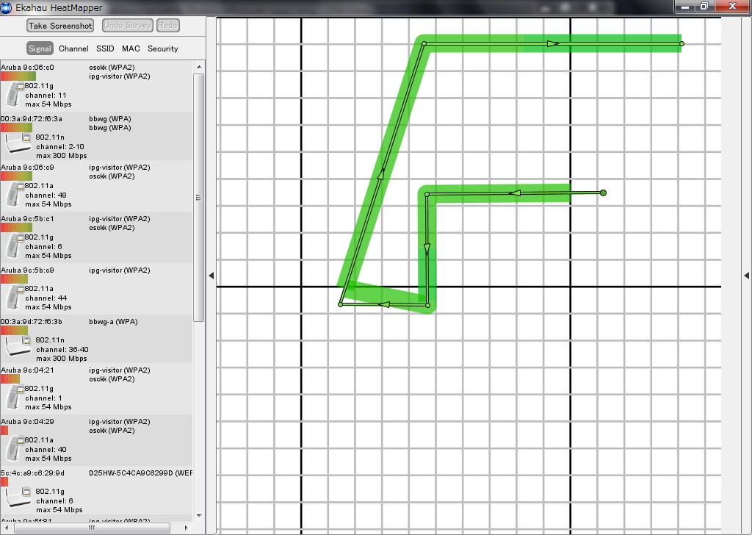Click the downward arrow on vertical path
Image resolution: width=752 pixels, height=535 pixels.
(427, 249)
